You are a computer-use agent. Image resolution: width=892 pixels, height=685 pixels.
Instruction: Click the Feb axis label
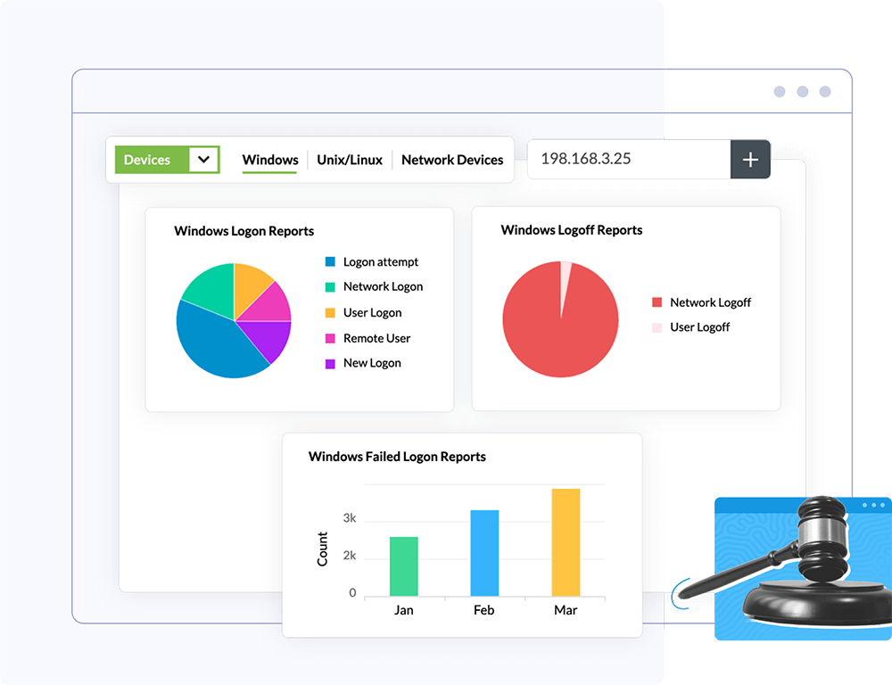tap(484, 610)
